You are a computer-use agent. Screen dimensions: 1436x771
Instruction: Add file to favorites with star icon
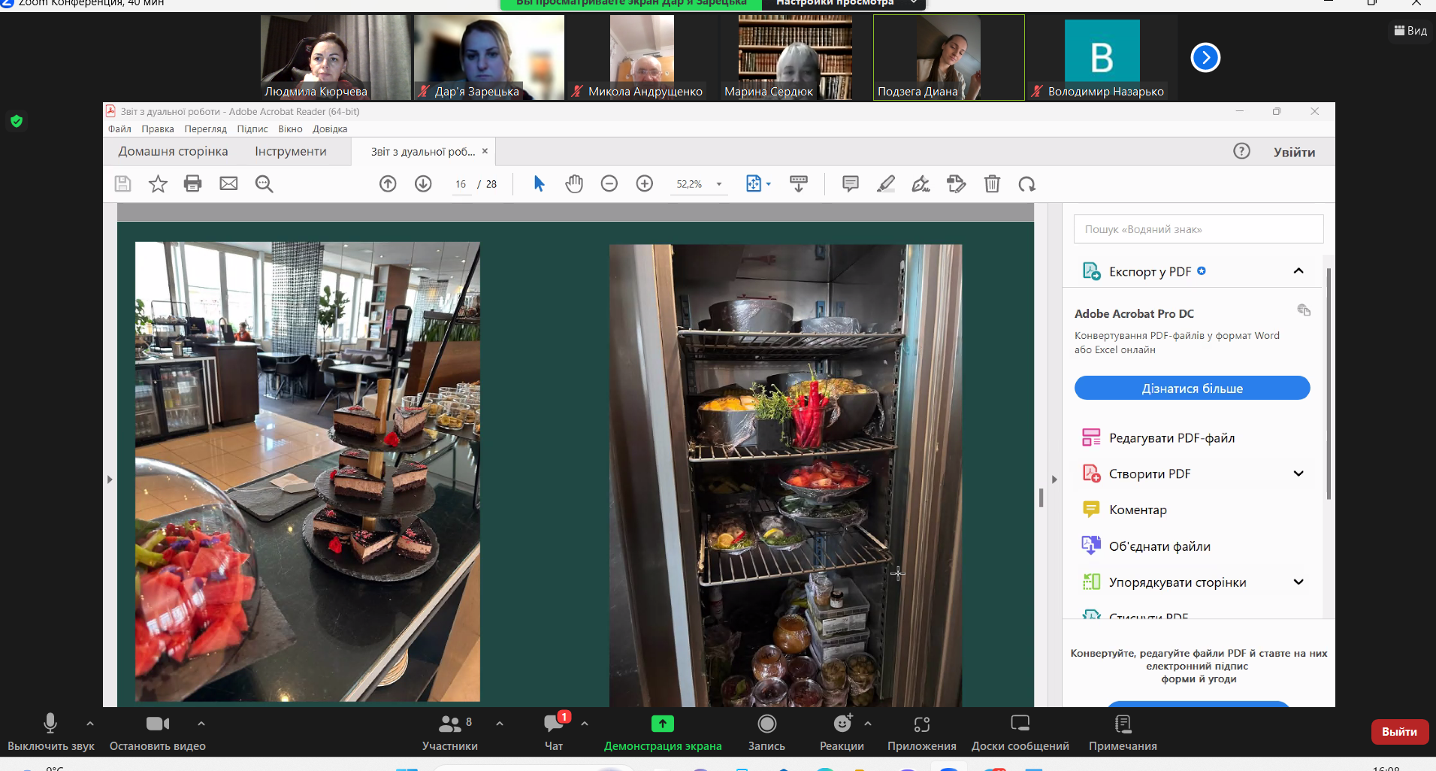coord(158,183)
